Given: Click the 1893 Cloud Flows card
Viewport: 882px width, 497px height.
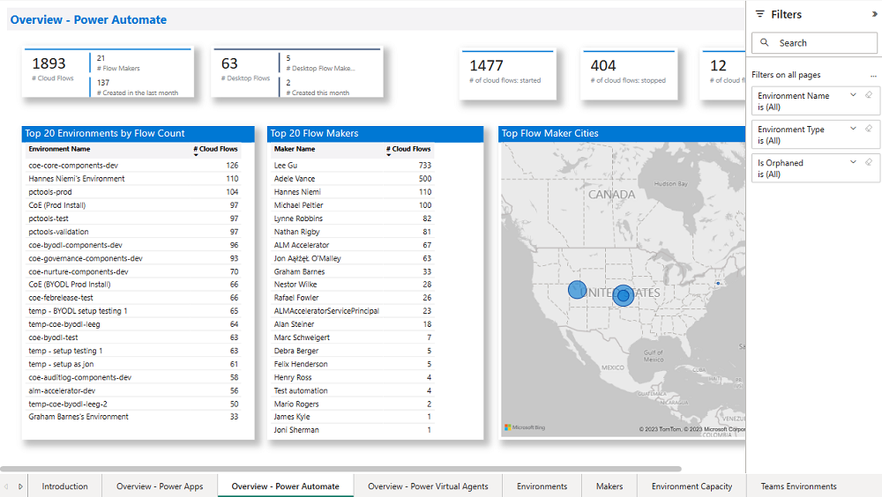Looking at the screenshot, I should click(108, 73).
